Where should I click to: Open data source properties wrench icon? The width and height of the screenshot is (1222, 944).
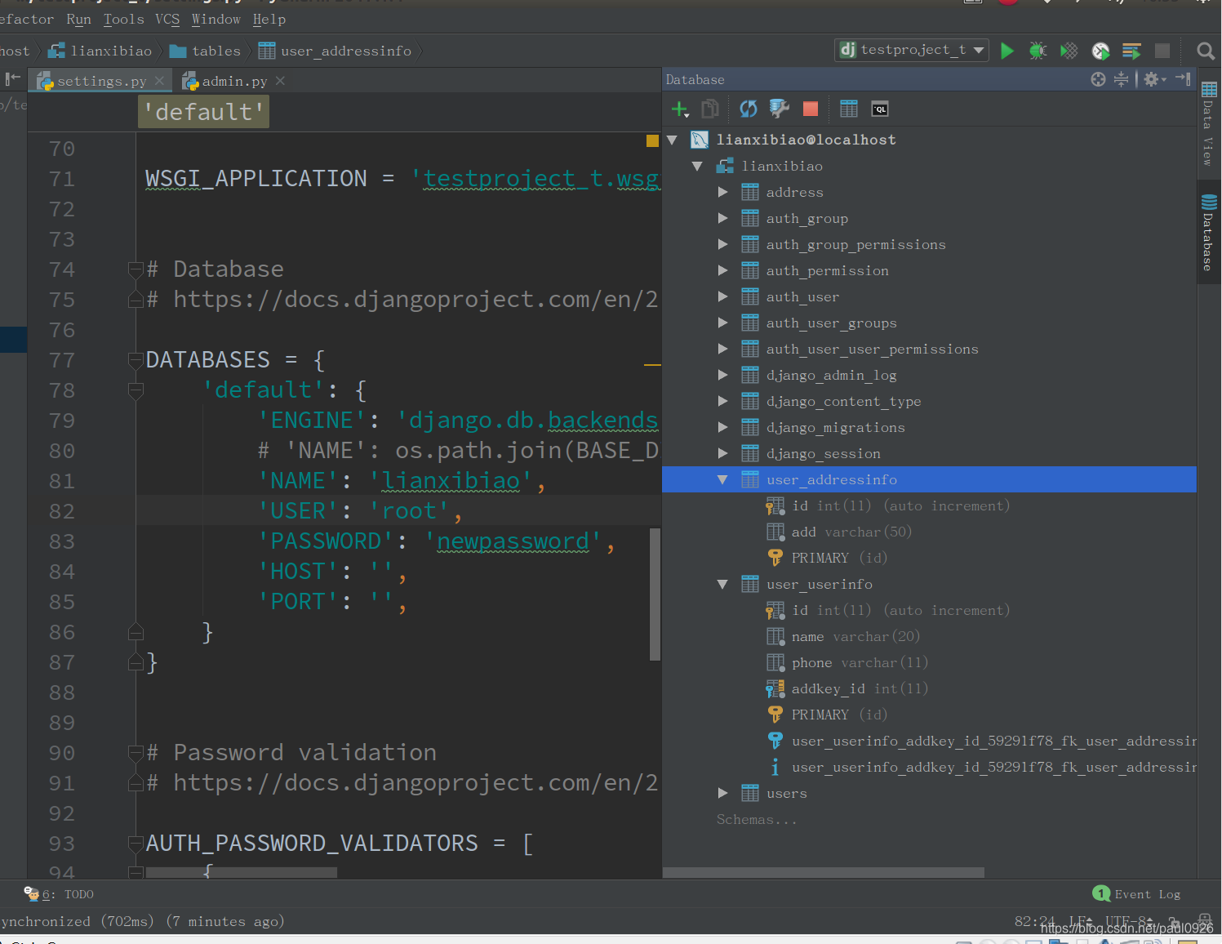click(780, 109)
